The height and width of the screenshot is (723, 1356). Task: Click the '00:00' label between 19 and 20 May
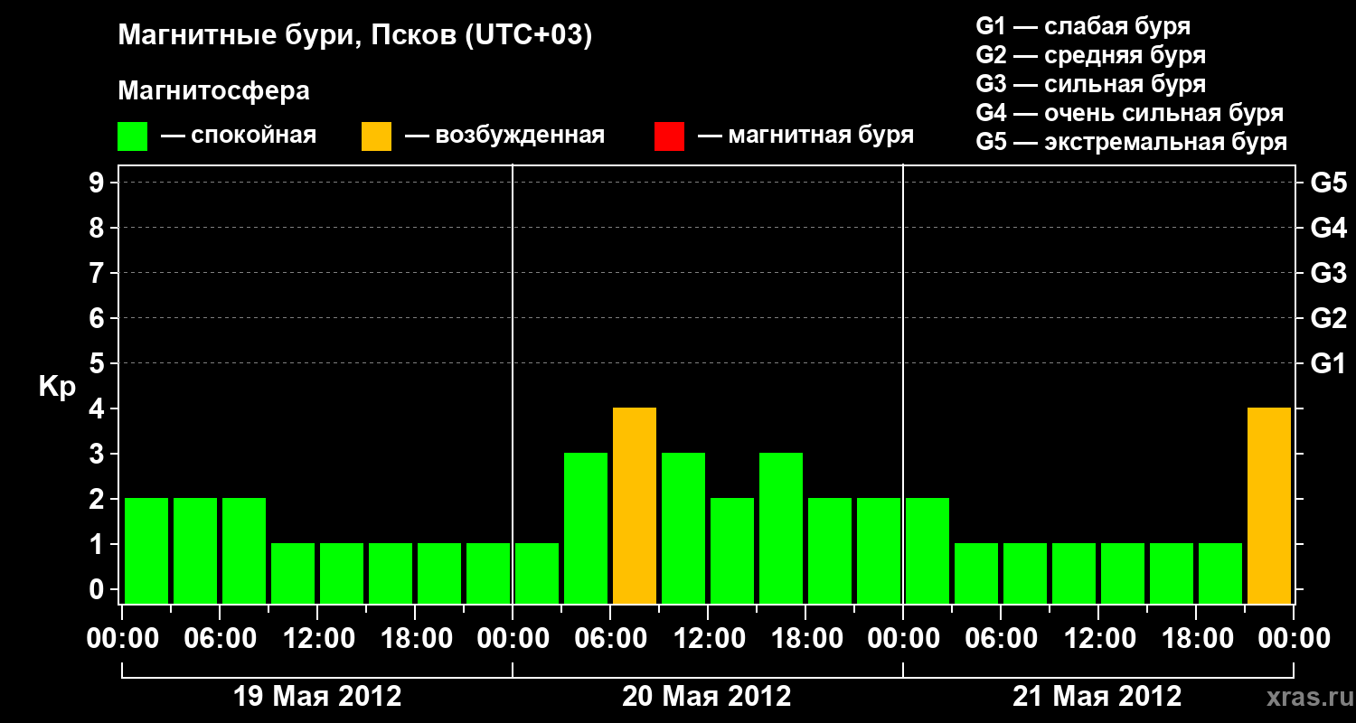point(513,639)
